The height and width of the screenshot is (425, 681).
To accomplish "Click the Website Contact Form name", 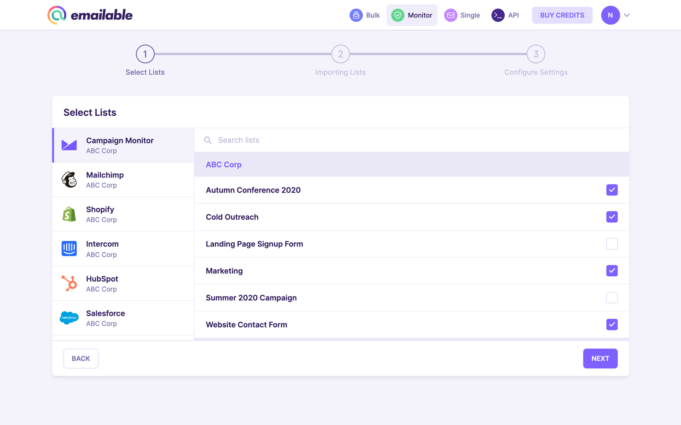I will point(246,324).
